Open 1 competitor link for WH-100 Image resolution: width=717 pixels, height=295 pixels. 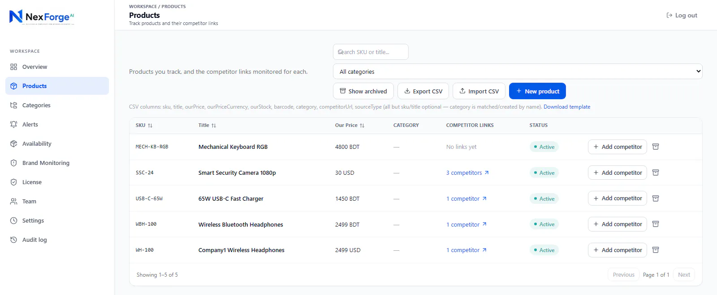point(466,250)
